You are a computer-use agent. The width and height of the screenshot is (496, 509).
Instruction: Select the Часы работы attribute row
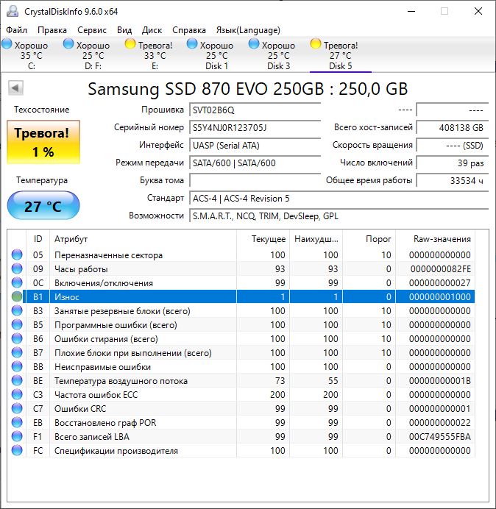coord(242,268)
